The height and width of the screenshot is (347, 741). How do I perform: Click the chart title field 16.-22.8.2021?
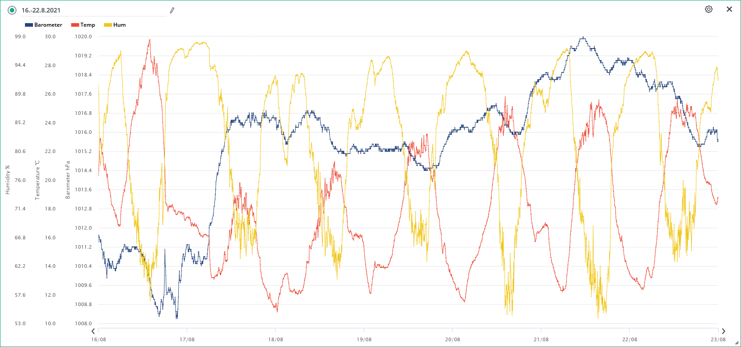pos(89,10)
